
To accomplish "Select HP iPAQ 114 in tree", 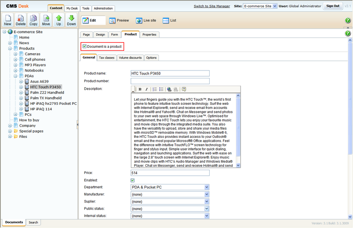I will click(x=41, y=109).
